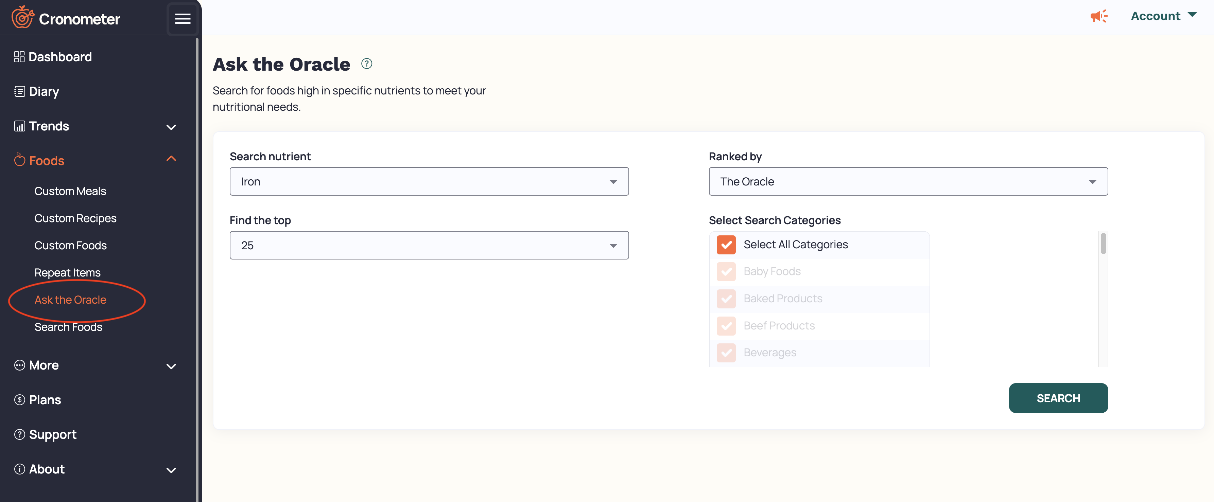Toggle the Baked Products checkbox
The image size is (1214, 502).
click(726, 299)
